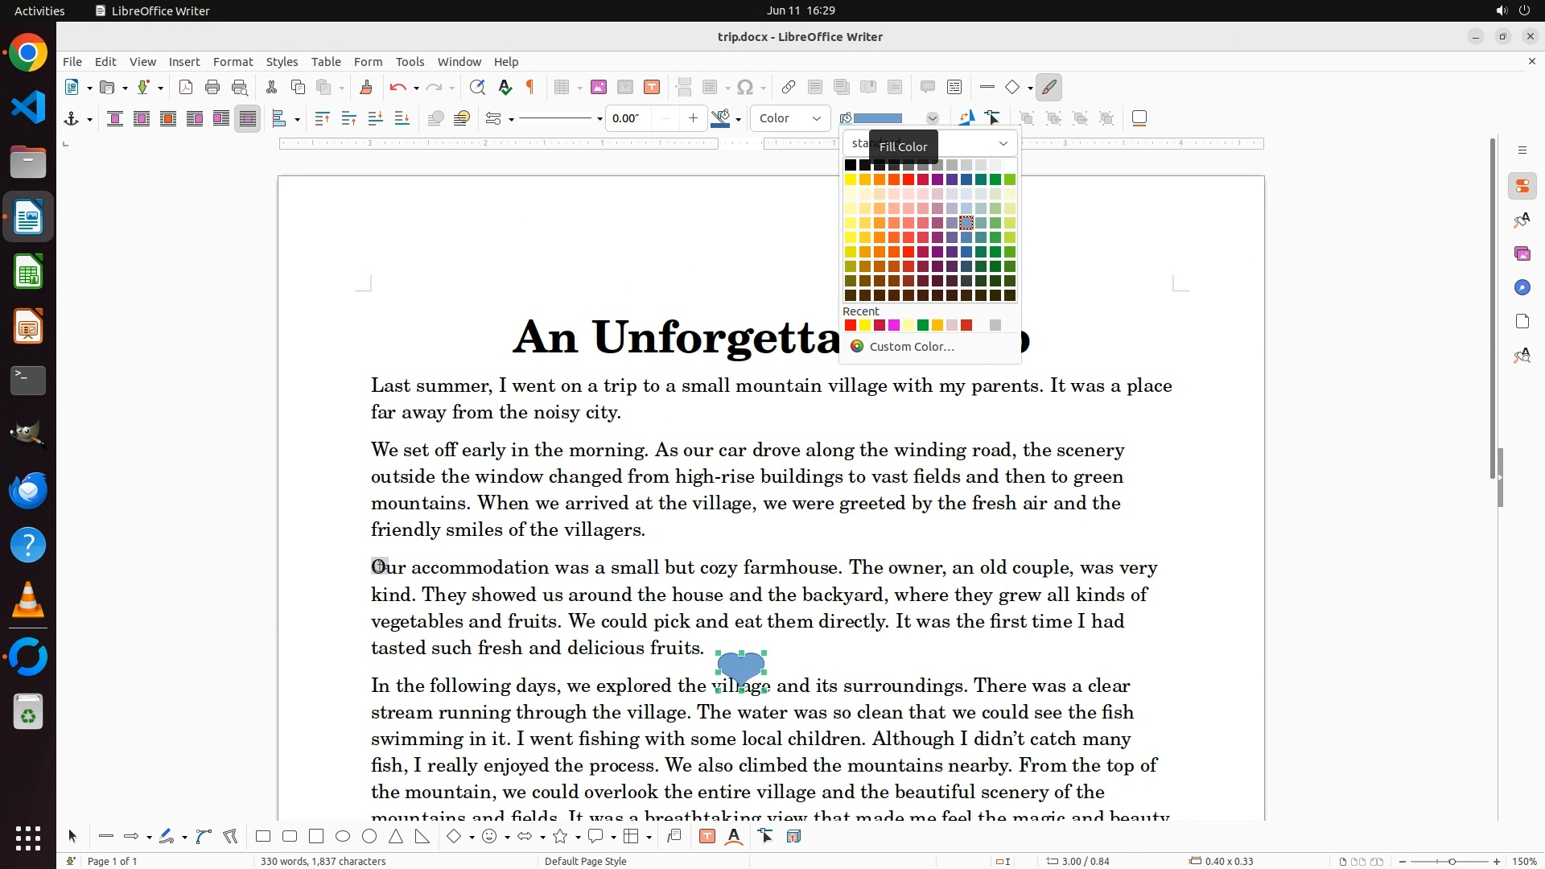Screen dimensions: 1545x869
Task: Select the Ellipse shape tool
Action: 343,837
